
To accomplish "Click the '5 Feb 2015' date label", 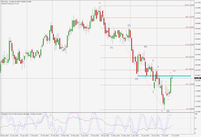I will 34,136.
